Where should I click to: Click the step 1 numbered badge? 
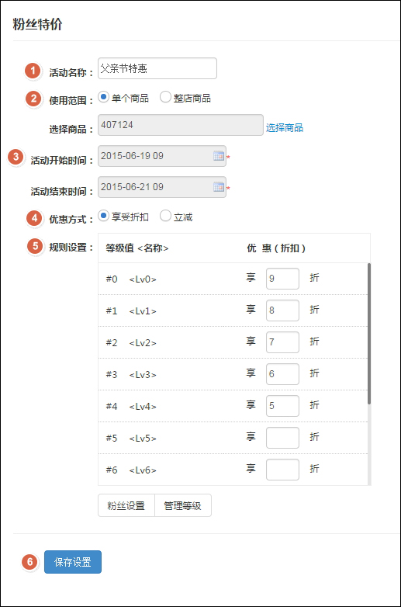coord(33,71)
